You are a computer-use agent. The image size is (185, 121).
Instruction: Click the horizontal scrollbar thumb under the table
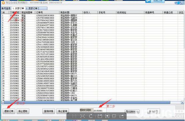(87, 102)
